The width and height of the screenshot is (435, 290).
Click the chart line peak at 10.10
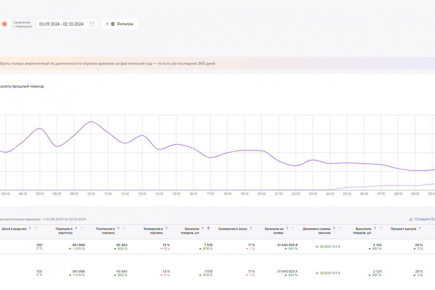point(91,122)
